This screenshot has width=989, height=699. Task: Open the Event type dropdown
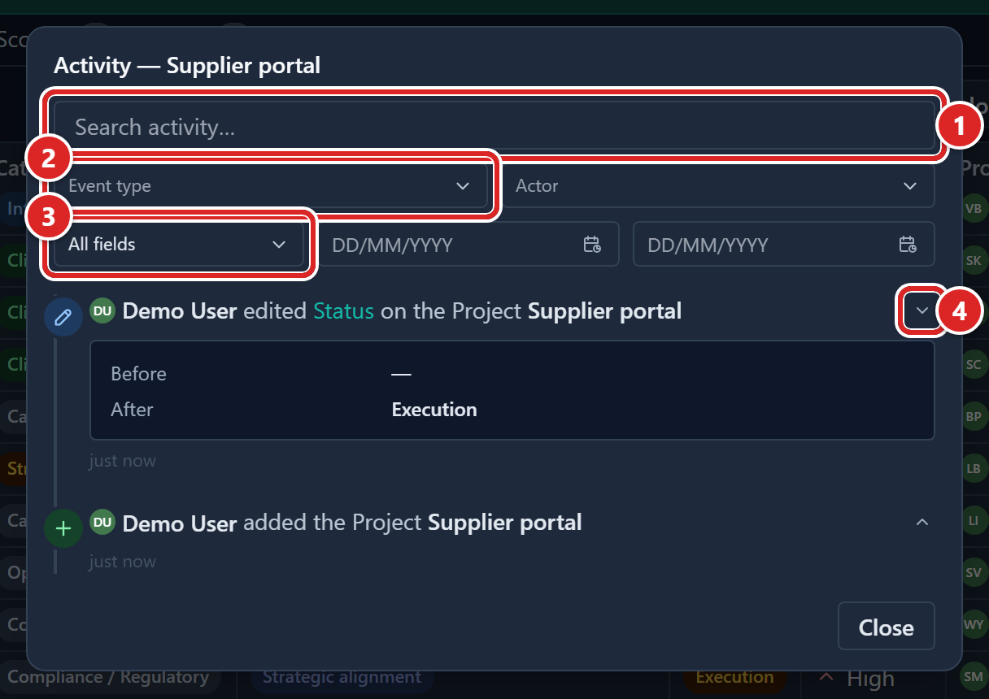[x=271, y=186]
